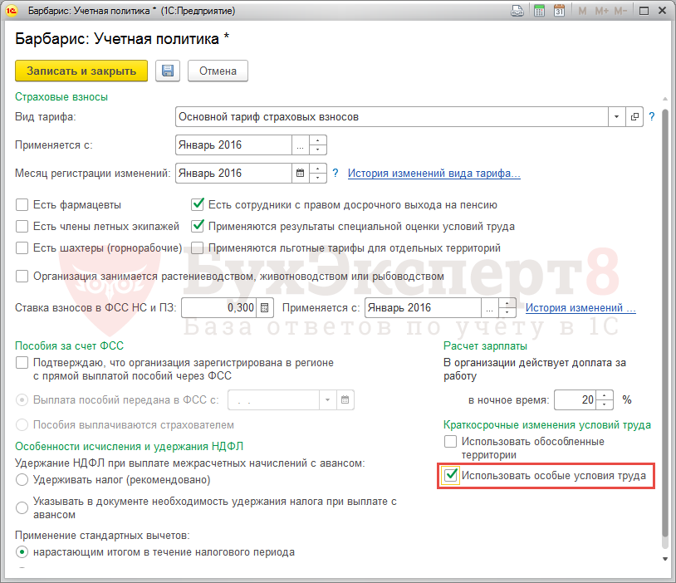This screenshot has width=676, height=583.
Task: Open calendar picker for Месяц регистрации изменений
Action: tap(300, 174)
